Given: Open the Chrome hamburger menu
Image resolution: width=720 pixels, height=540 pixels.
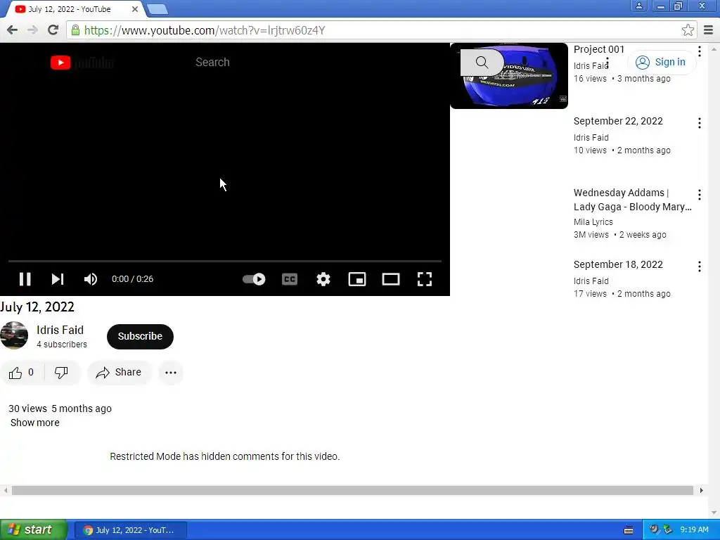Looking at the screenshot, I should [x=709, y=30].
